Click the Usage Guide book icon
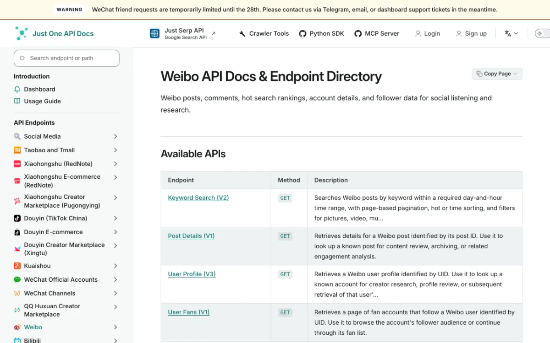 click(x=17, y=101)
